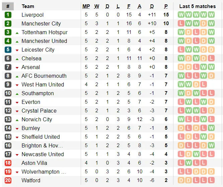Open the Liverpool team link
Screen dimensions: 223x187
[32, 15]
